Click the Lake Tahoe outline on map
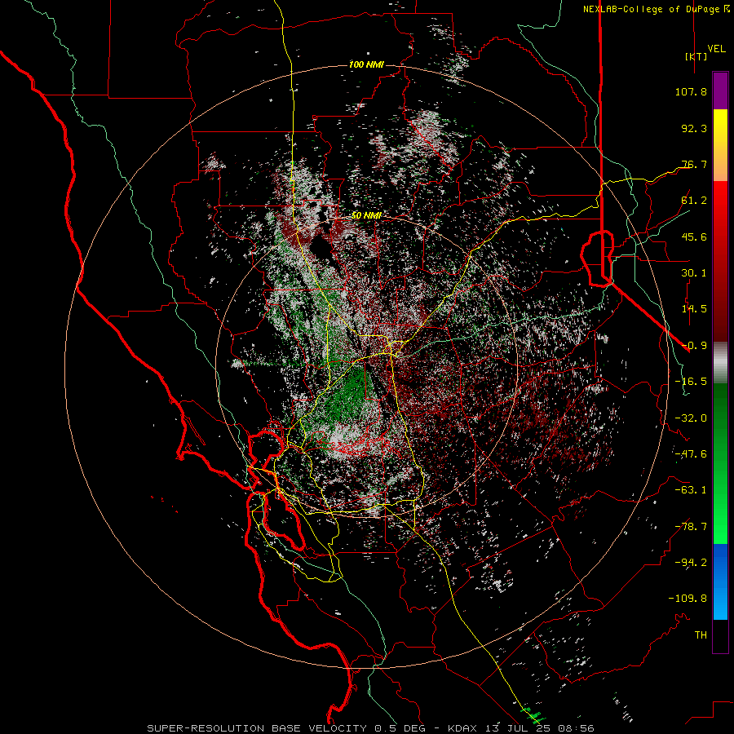The image size is (734, 734). [597, 258]
